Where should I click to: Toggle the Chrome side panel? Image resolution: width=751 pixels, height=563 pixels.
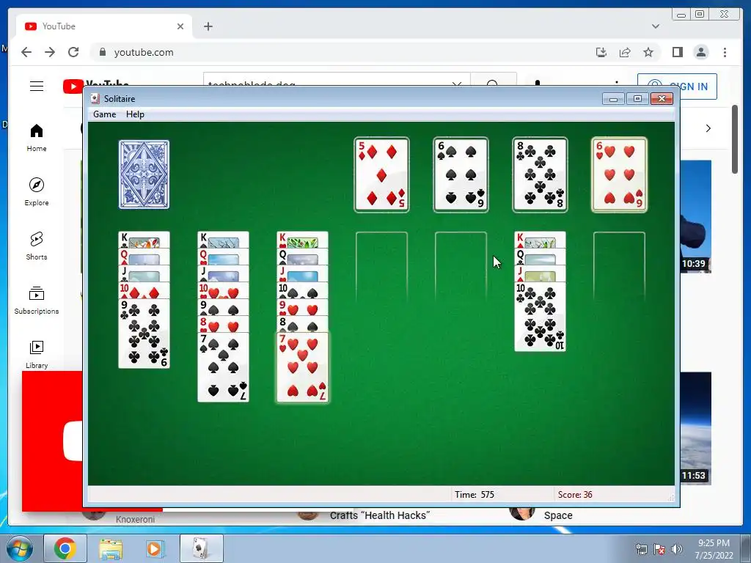677,52
